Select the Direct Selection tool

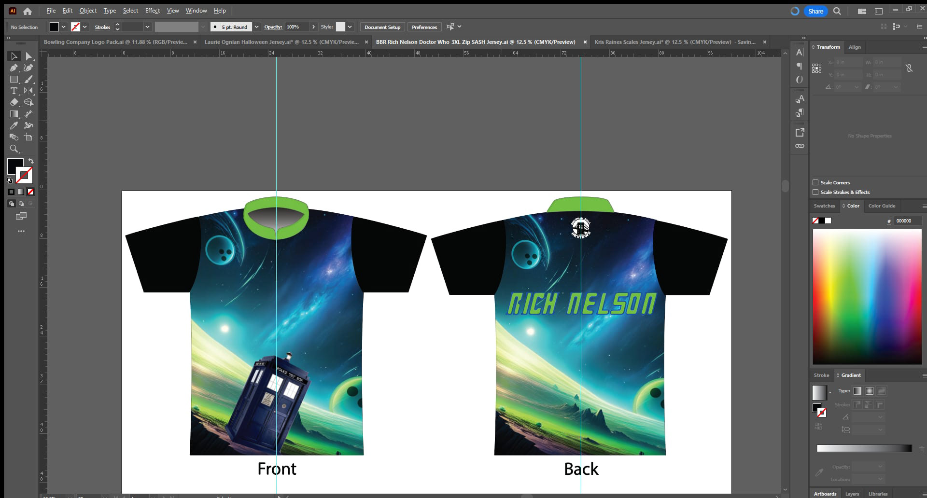28,56
